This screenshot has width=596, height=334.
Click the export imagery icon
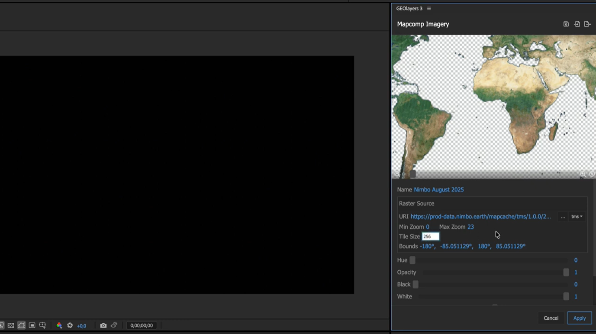[587, 24]
